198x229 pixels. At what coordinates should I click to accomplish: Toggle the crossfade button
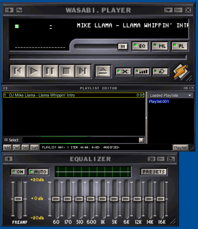click(x=142, y=71)
